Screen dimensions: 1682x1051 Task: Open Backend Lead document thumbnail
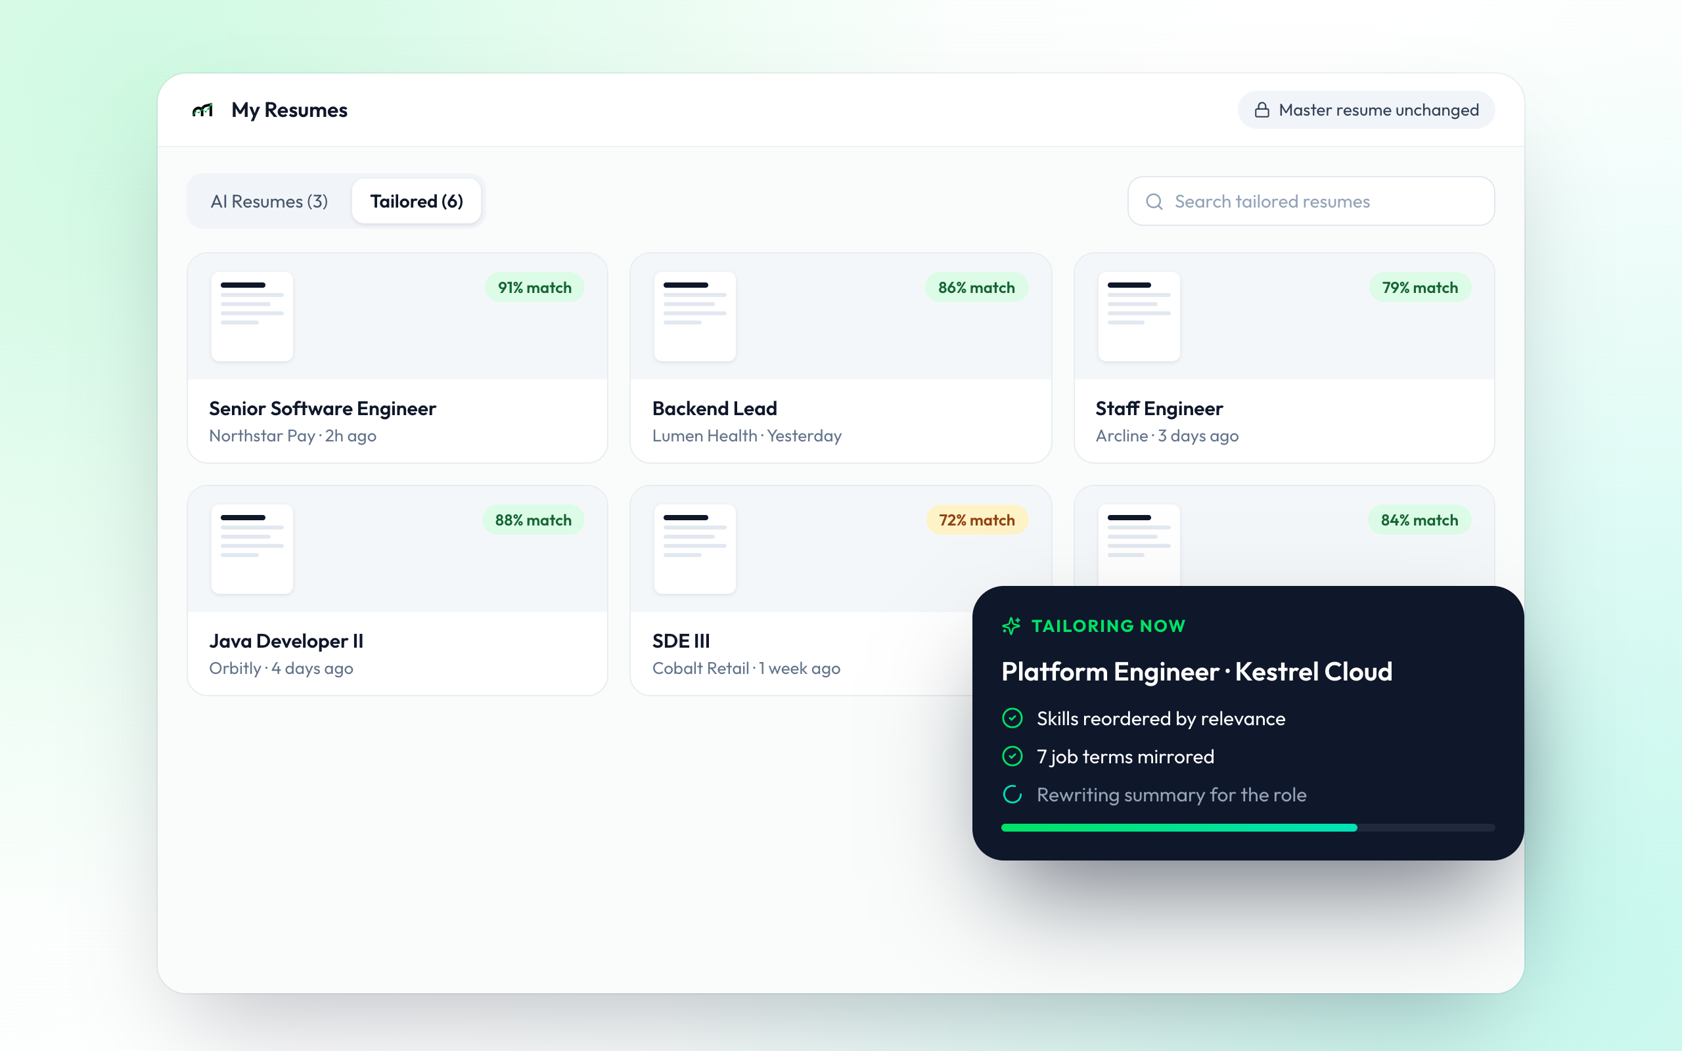point(694,316)
